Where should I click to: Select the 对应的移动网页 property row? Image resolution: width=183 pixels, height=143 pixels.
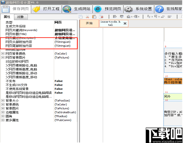coord(39,61)
